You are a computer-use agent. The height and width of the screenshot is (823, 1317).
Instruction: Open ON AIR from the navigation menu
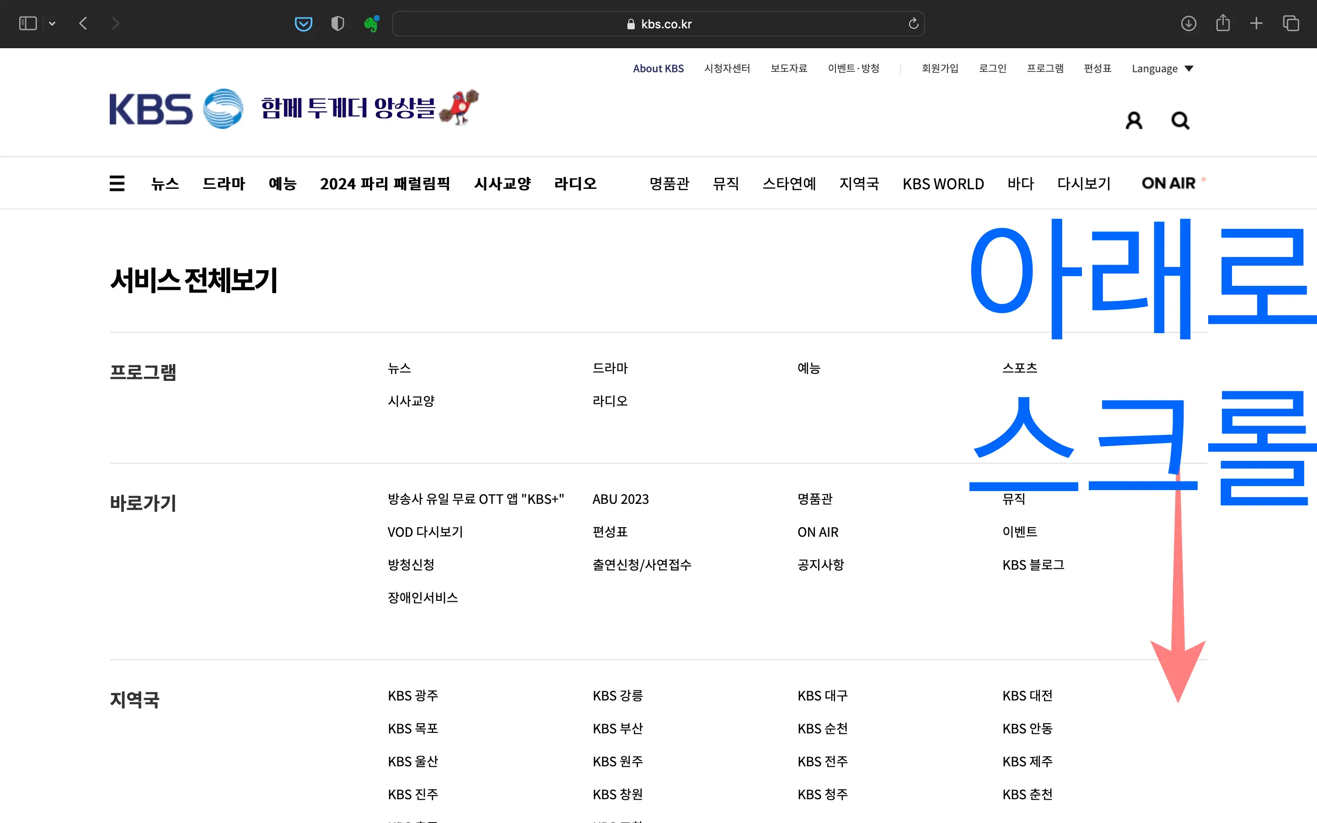(1168, 183)
